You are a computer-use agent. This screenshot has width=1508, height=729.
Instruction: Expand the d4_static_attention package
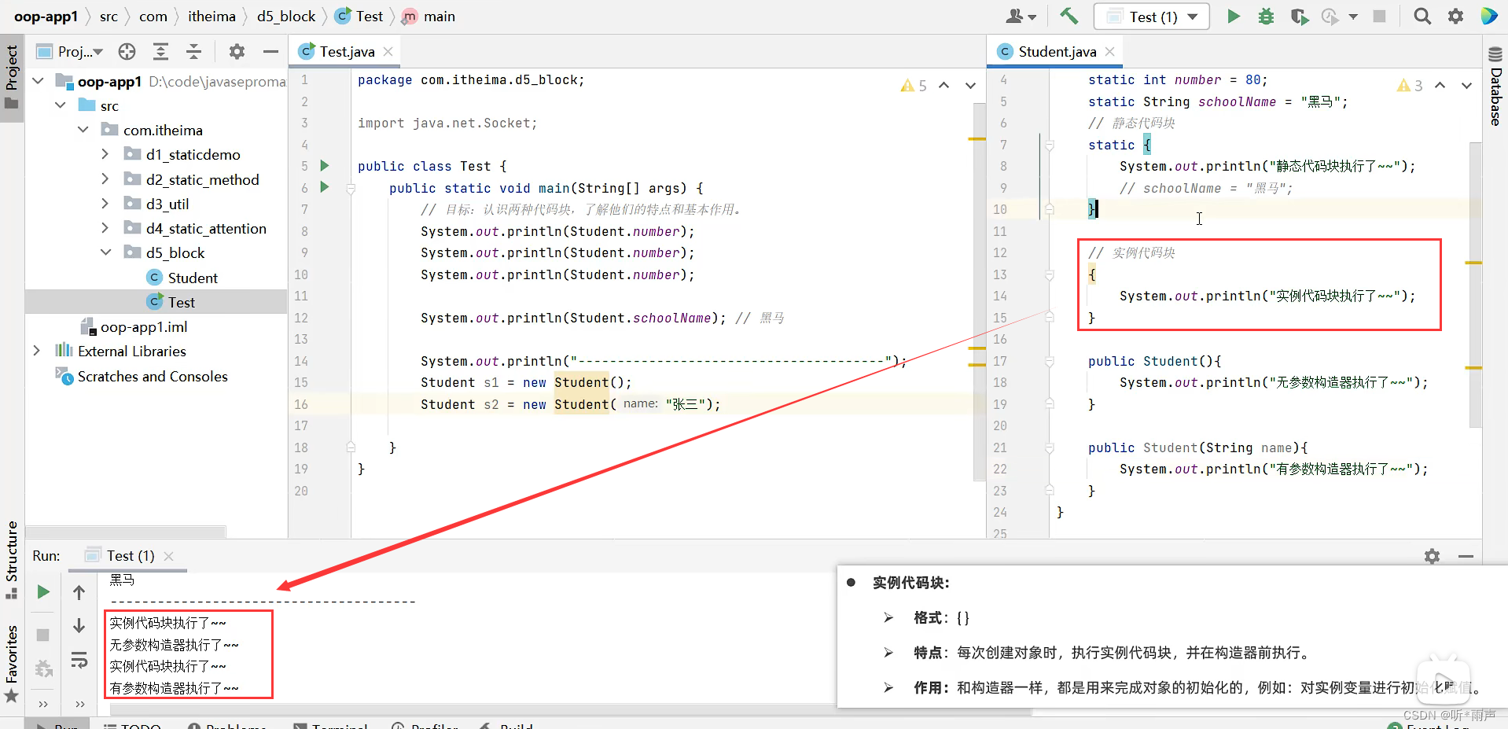pyautogui.click(x=105, y=228)
